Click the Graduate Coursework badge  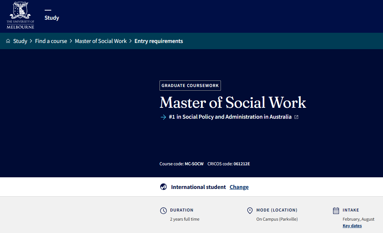click(190, 86)
